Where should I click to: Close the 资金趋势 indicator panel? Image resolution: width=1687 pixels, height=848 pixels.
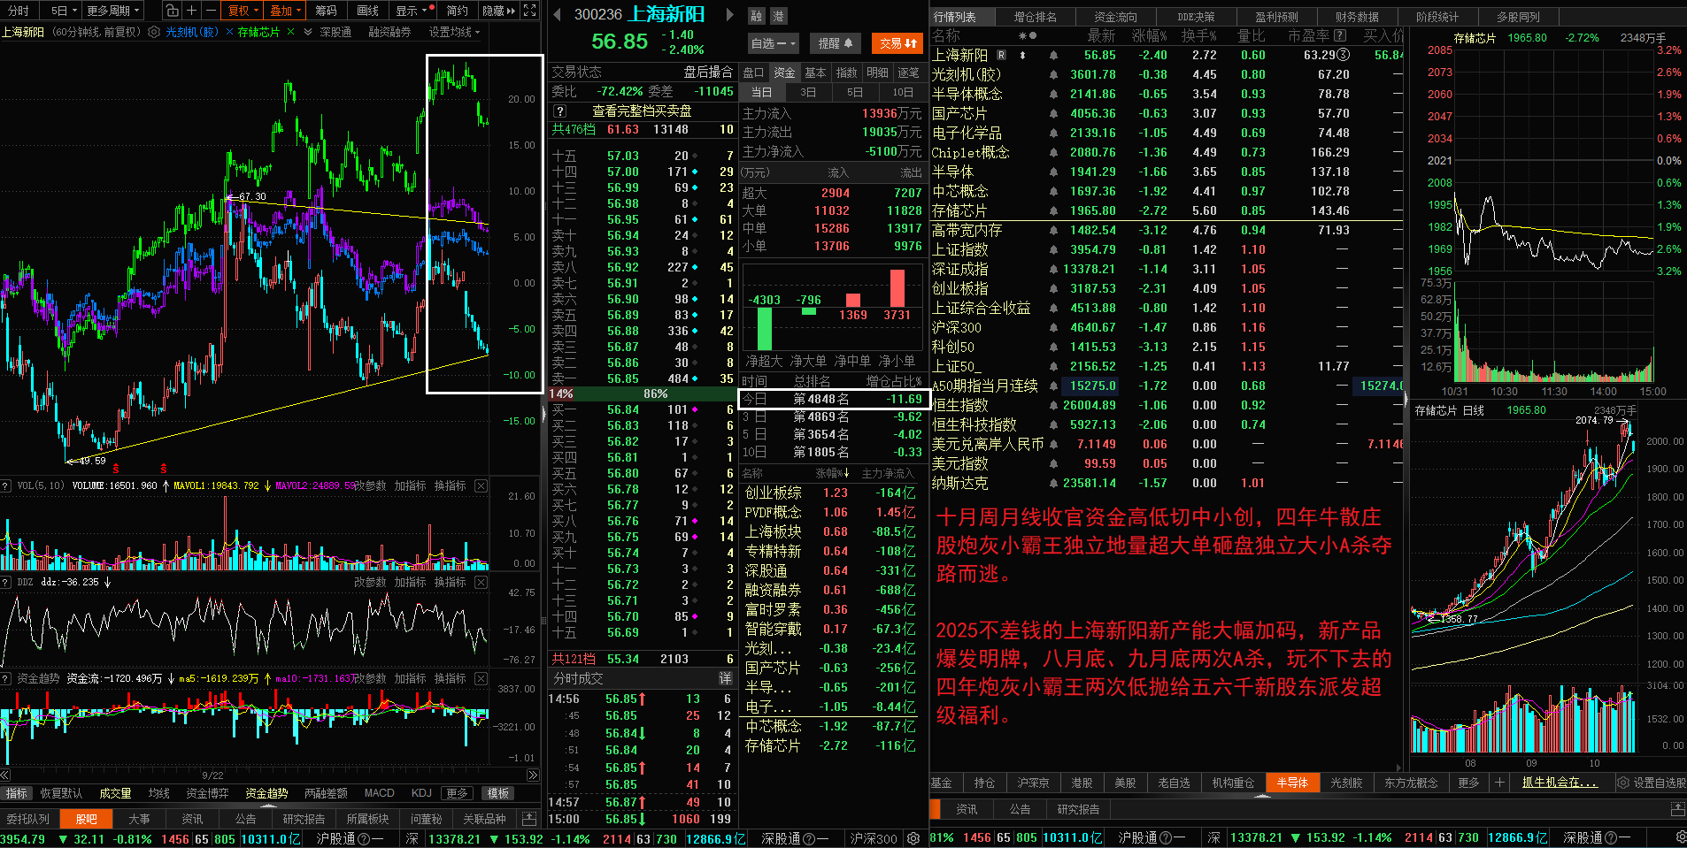481,678
